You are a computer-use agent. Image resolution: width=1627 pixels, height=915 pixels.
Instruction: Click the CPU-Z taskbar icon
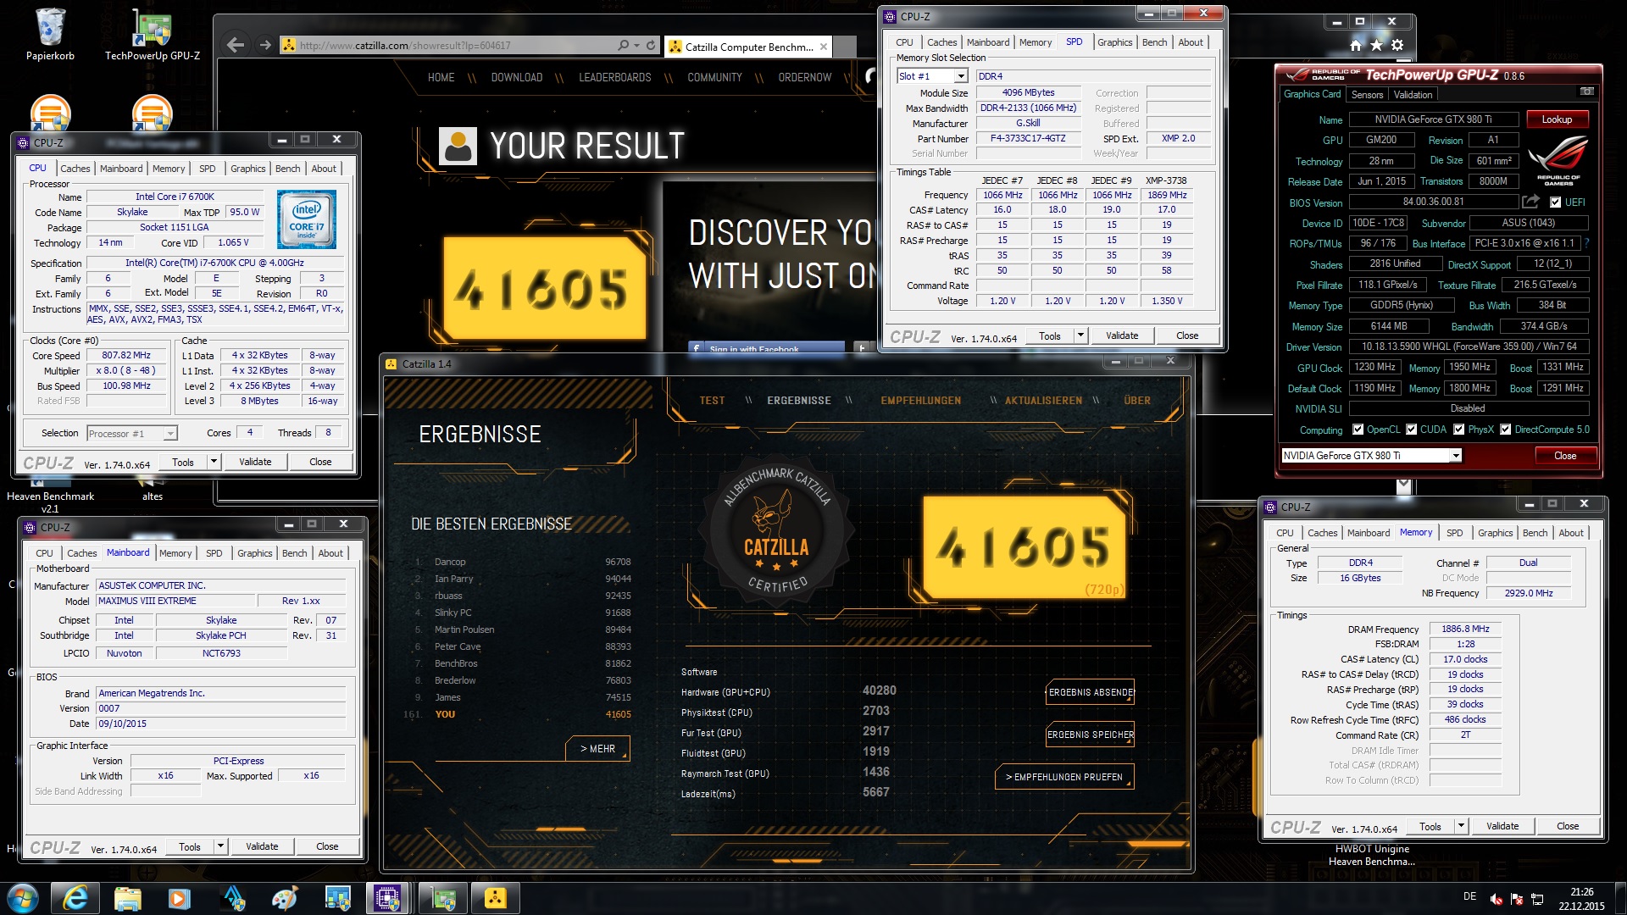click(387, 898)
